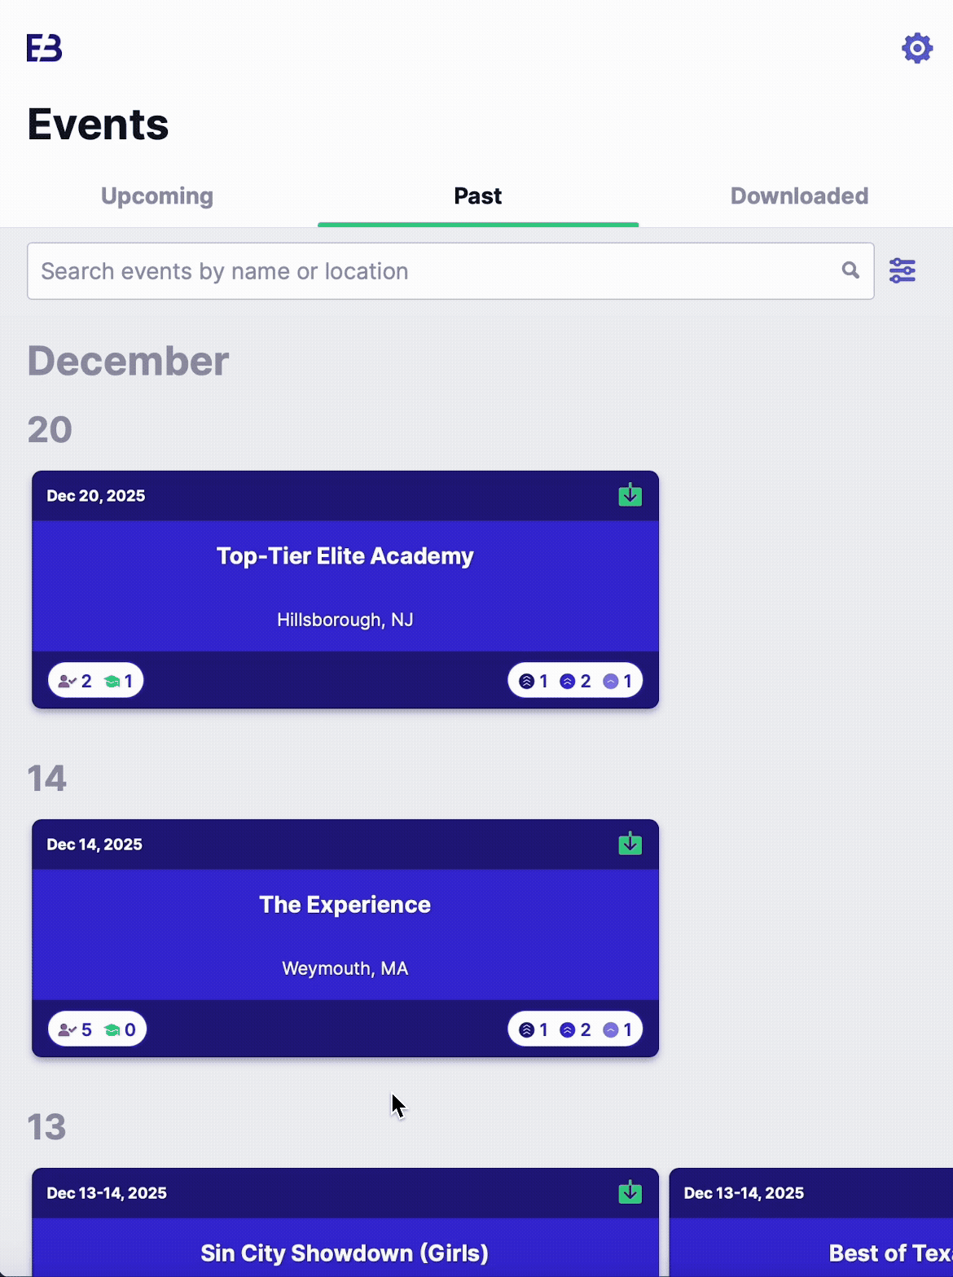The width and height of the screenshot is (953, 1277).
Task: Click the attendee count icon on The Experience card
Action: pos(68,1029)
